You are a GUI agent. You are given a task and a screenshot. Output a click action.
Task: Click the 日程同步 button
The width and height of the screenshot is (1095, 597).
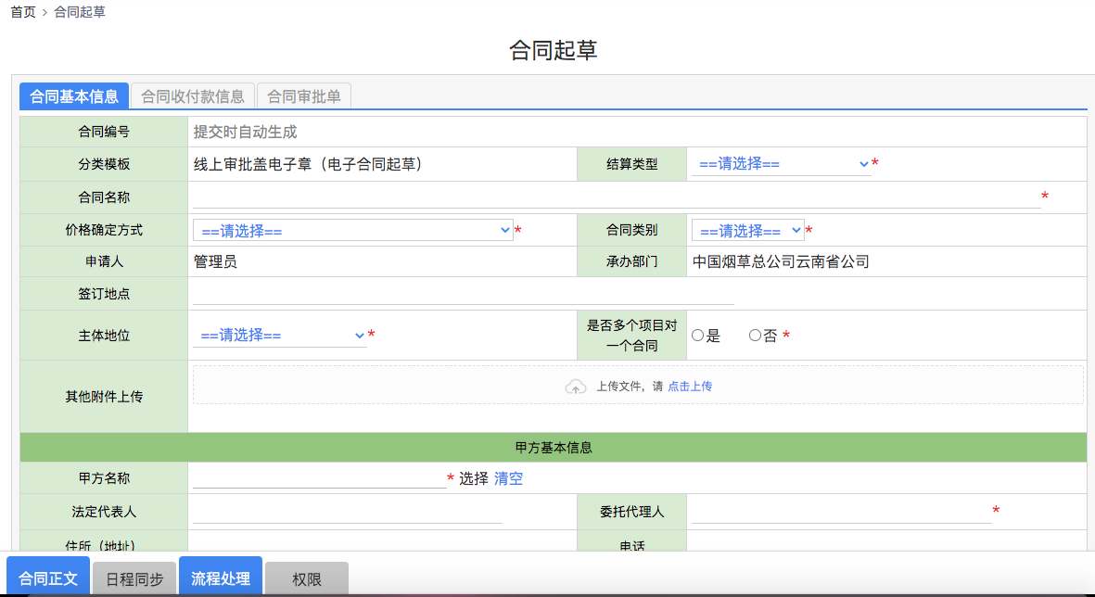pos(134,578)
